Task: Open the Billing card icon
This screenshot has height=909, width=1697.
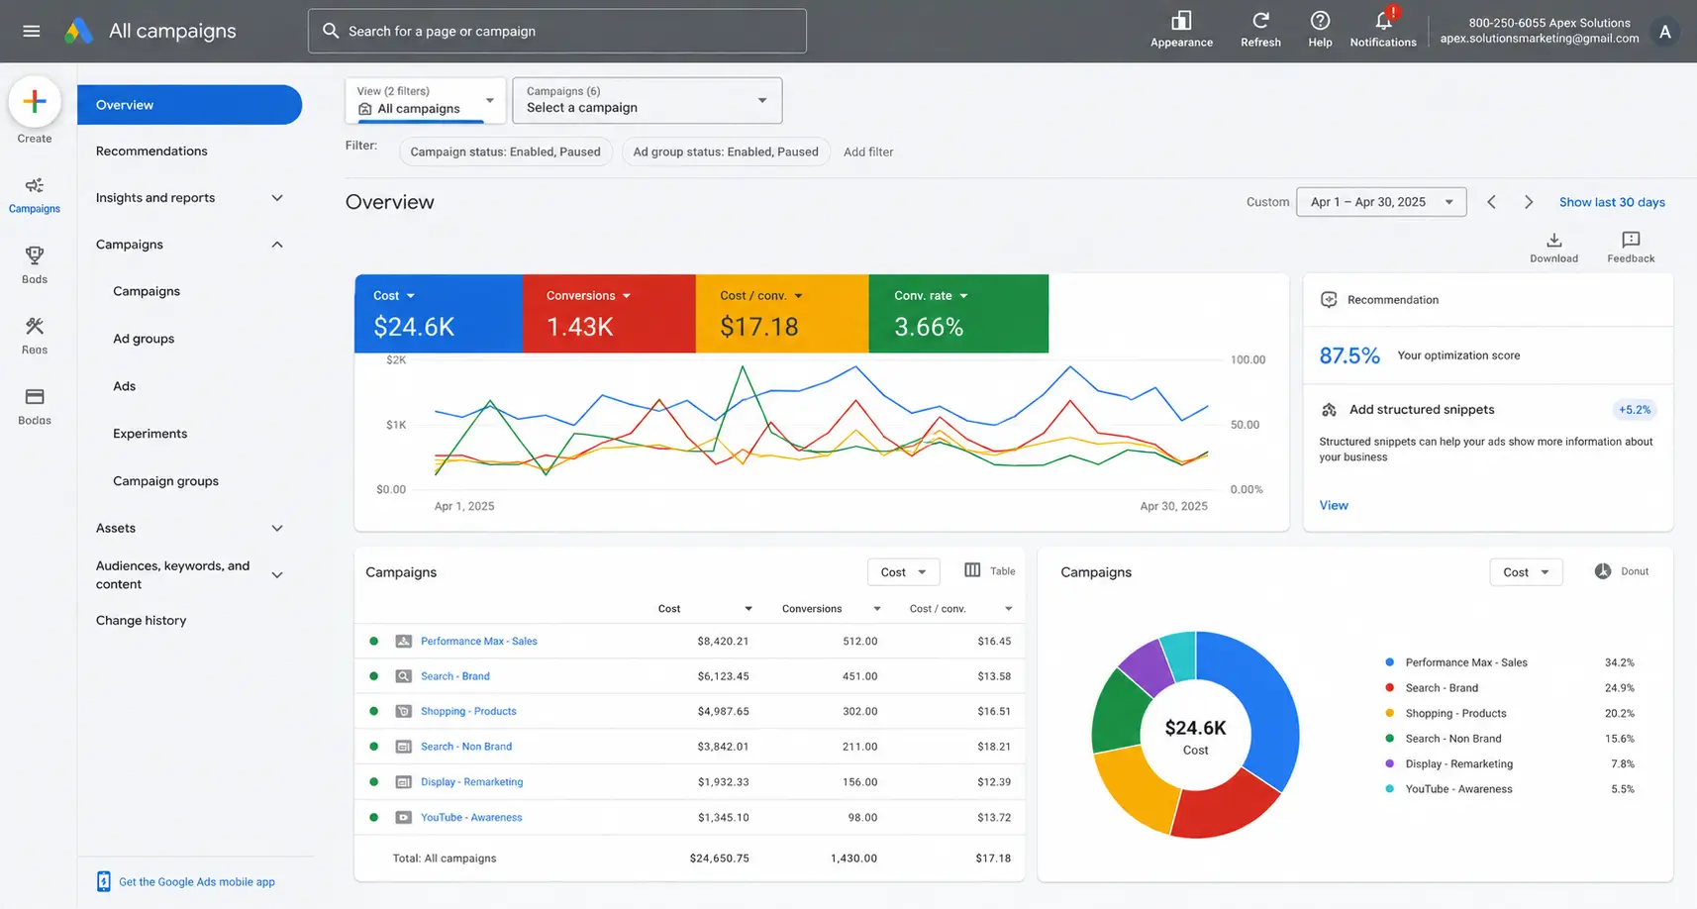Action: click(35, 397)
